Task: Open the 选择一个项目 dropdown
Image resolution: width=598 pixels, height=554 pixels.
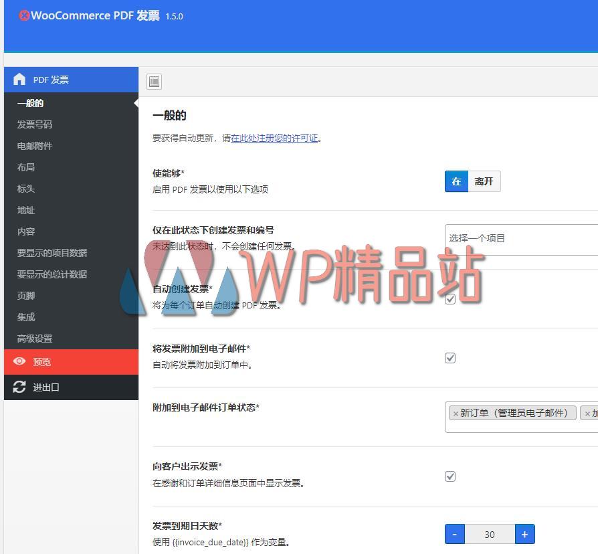Action: pos(522,238)
